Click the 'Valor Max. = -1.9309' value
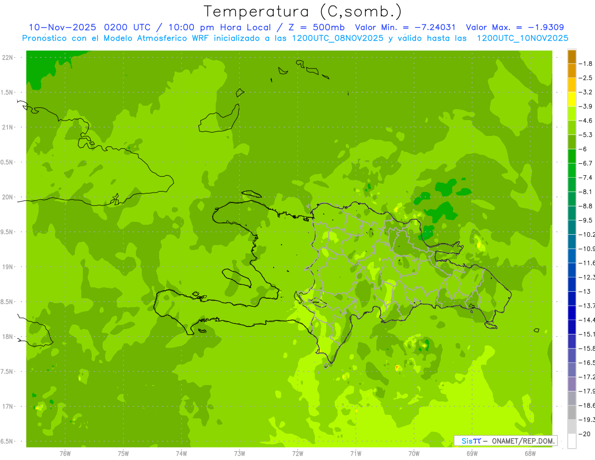The width and height of the screenshot is (595, 460). (515, 27)
